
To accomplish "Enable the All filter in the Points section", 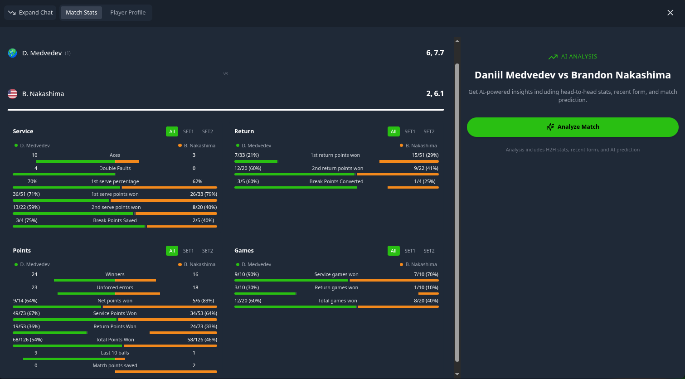I will click(x=172, y=250).
